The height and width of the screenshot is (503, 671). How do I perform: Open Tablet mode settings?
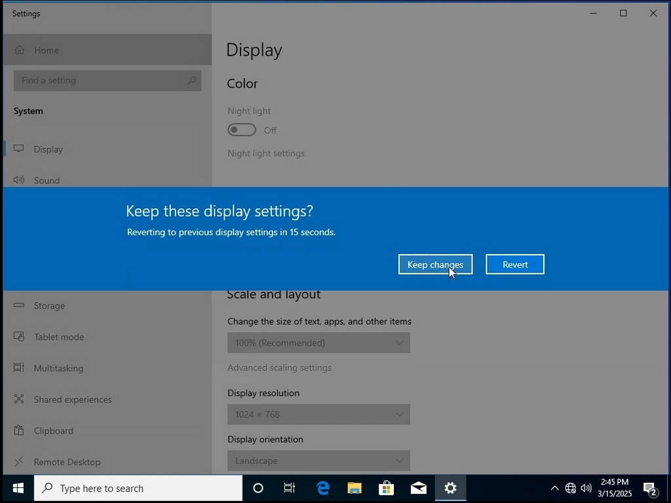(107, 337)
